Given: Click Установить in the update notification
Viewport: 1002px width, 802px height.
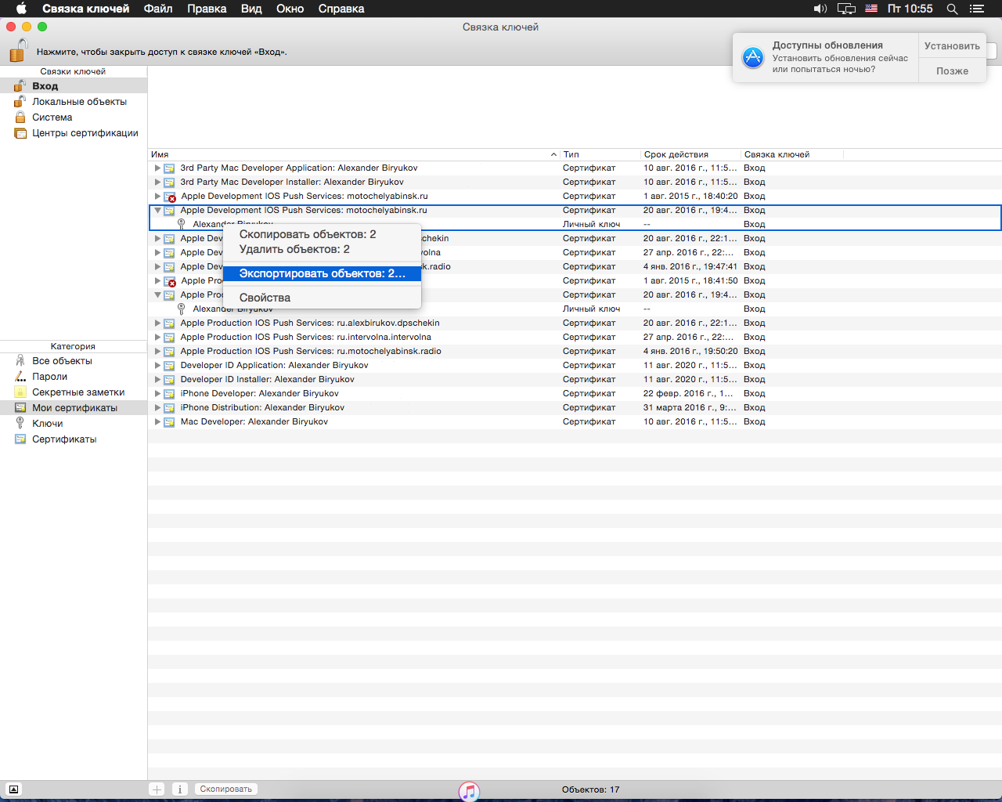Looking at the screenshot, I should 952,45.
